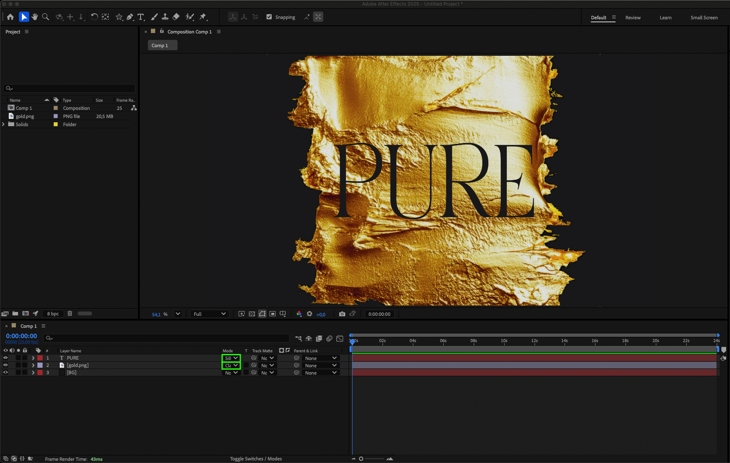Switch to the Default workspace
This screenshot has width=730, height=463.
pyautogui.click(x=598, y=18)
